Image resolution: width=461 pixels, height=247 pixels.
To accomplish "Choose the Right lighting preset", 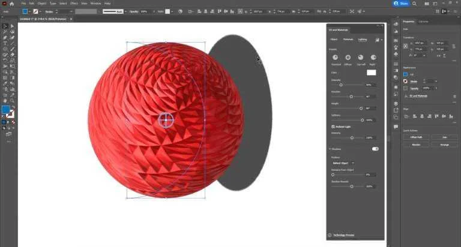I will 373,58.
